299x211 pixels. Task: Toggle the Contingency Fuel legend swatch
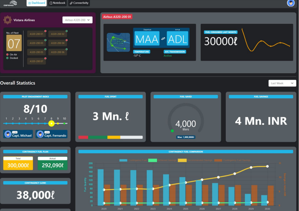point(123,160)
